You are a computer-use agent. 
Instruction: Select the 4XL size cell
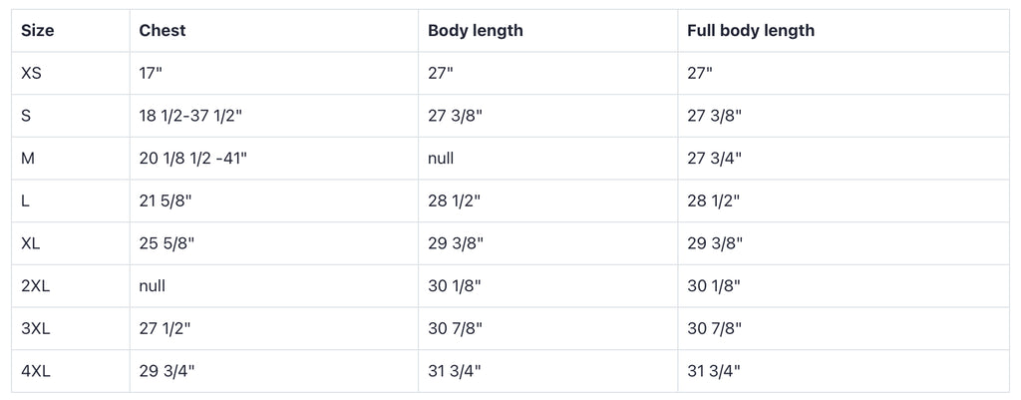(x=36, y=371)
